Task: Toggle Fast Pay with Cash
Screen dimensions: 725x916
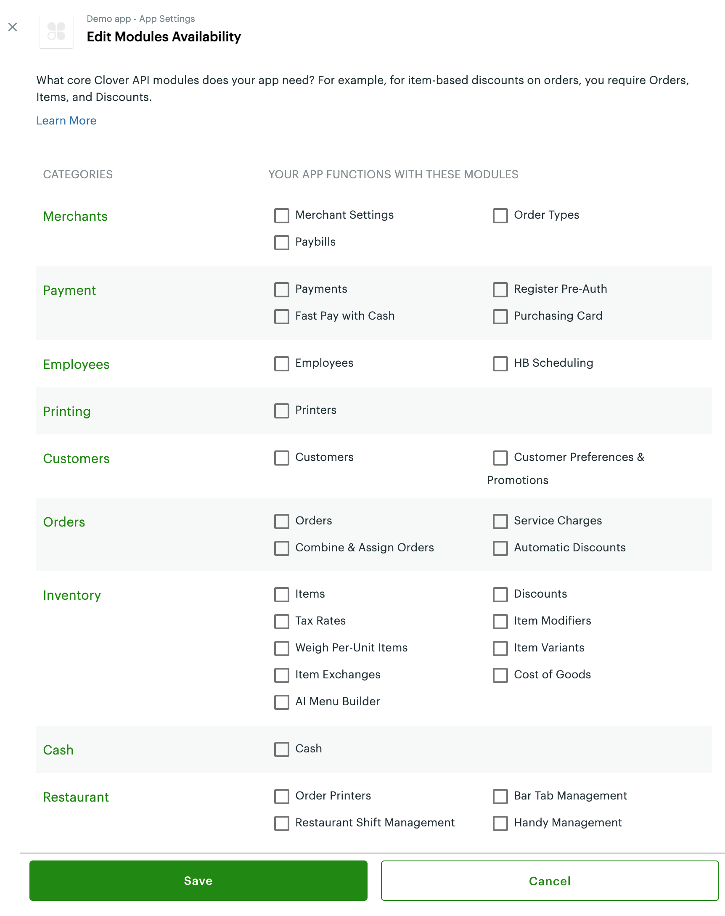Action: point(281,316)
